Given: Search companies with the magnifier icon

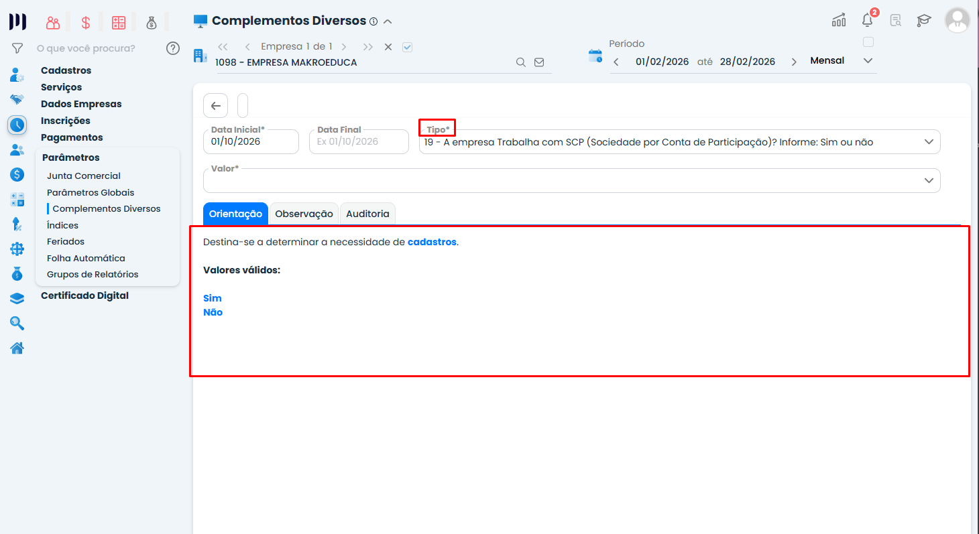Looking at the screenshot, I should (x=521, y=62).
